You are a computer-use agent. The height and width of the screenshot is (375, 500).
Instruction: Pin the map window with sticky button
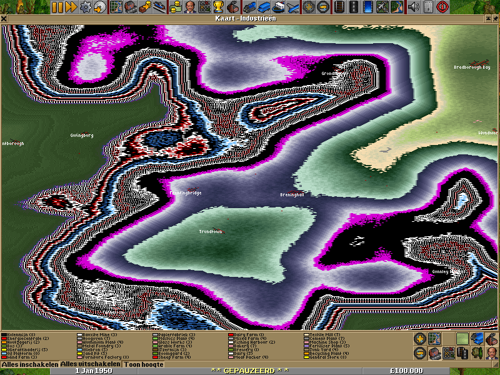495,19
